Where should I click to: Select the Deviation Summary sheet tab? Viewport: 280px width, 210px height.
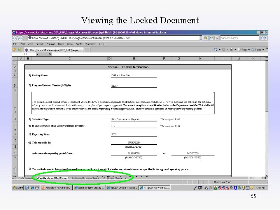tap(115, 178)
